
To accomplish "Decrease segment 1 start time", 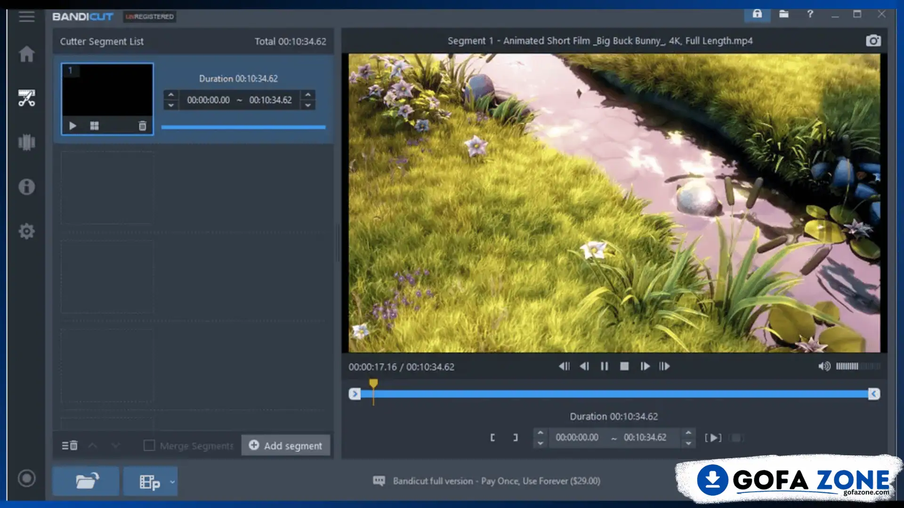I will click(x=171, y=105).
